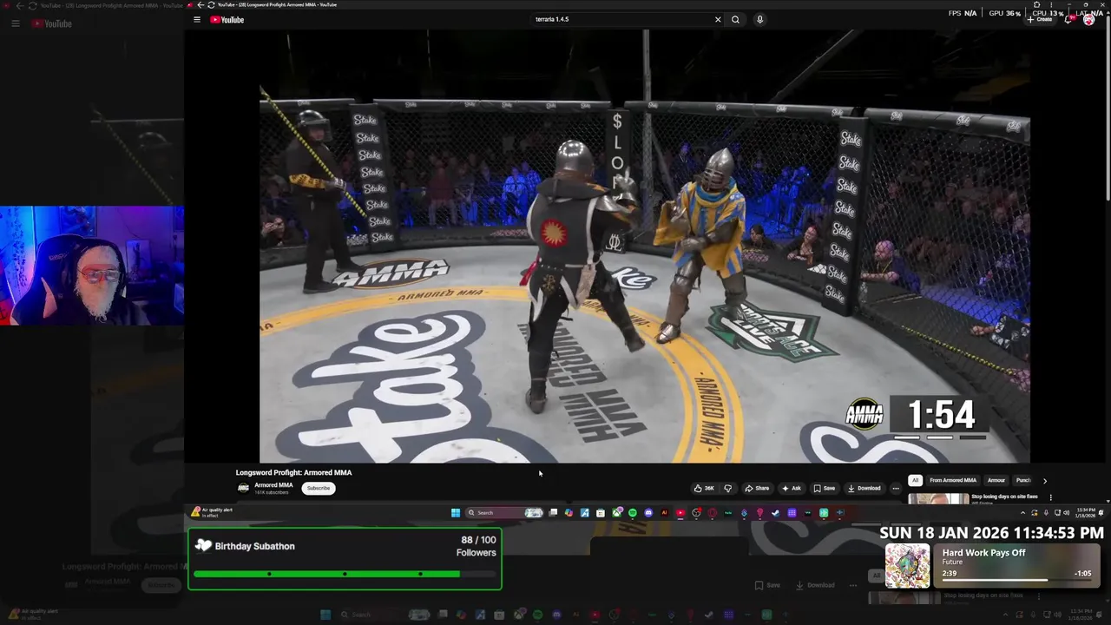The image size is (1111, 625).
Task: Select the 'From Armored MMA' chip
Action: [953, 480]
